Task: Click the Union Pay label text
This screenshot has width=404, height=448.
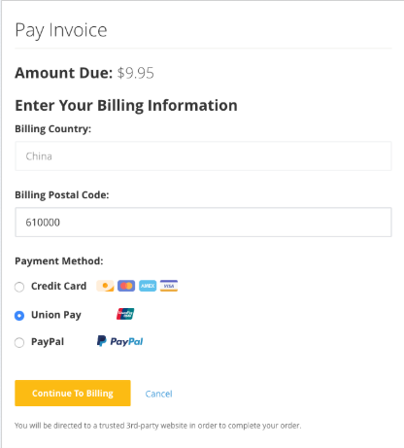Action: 56,315
